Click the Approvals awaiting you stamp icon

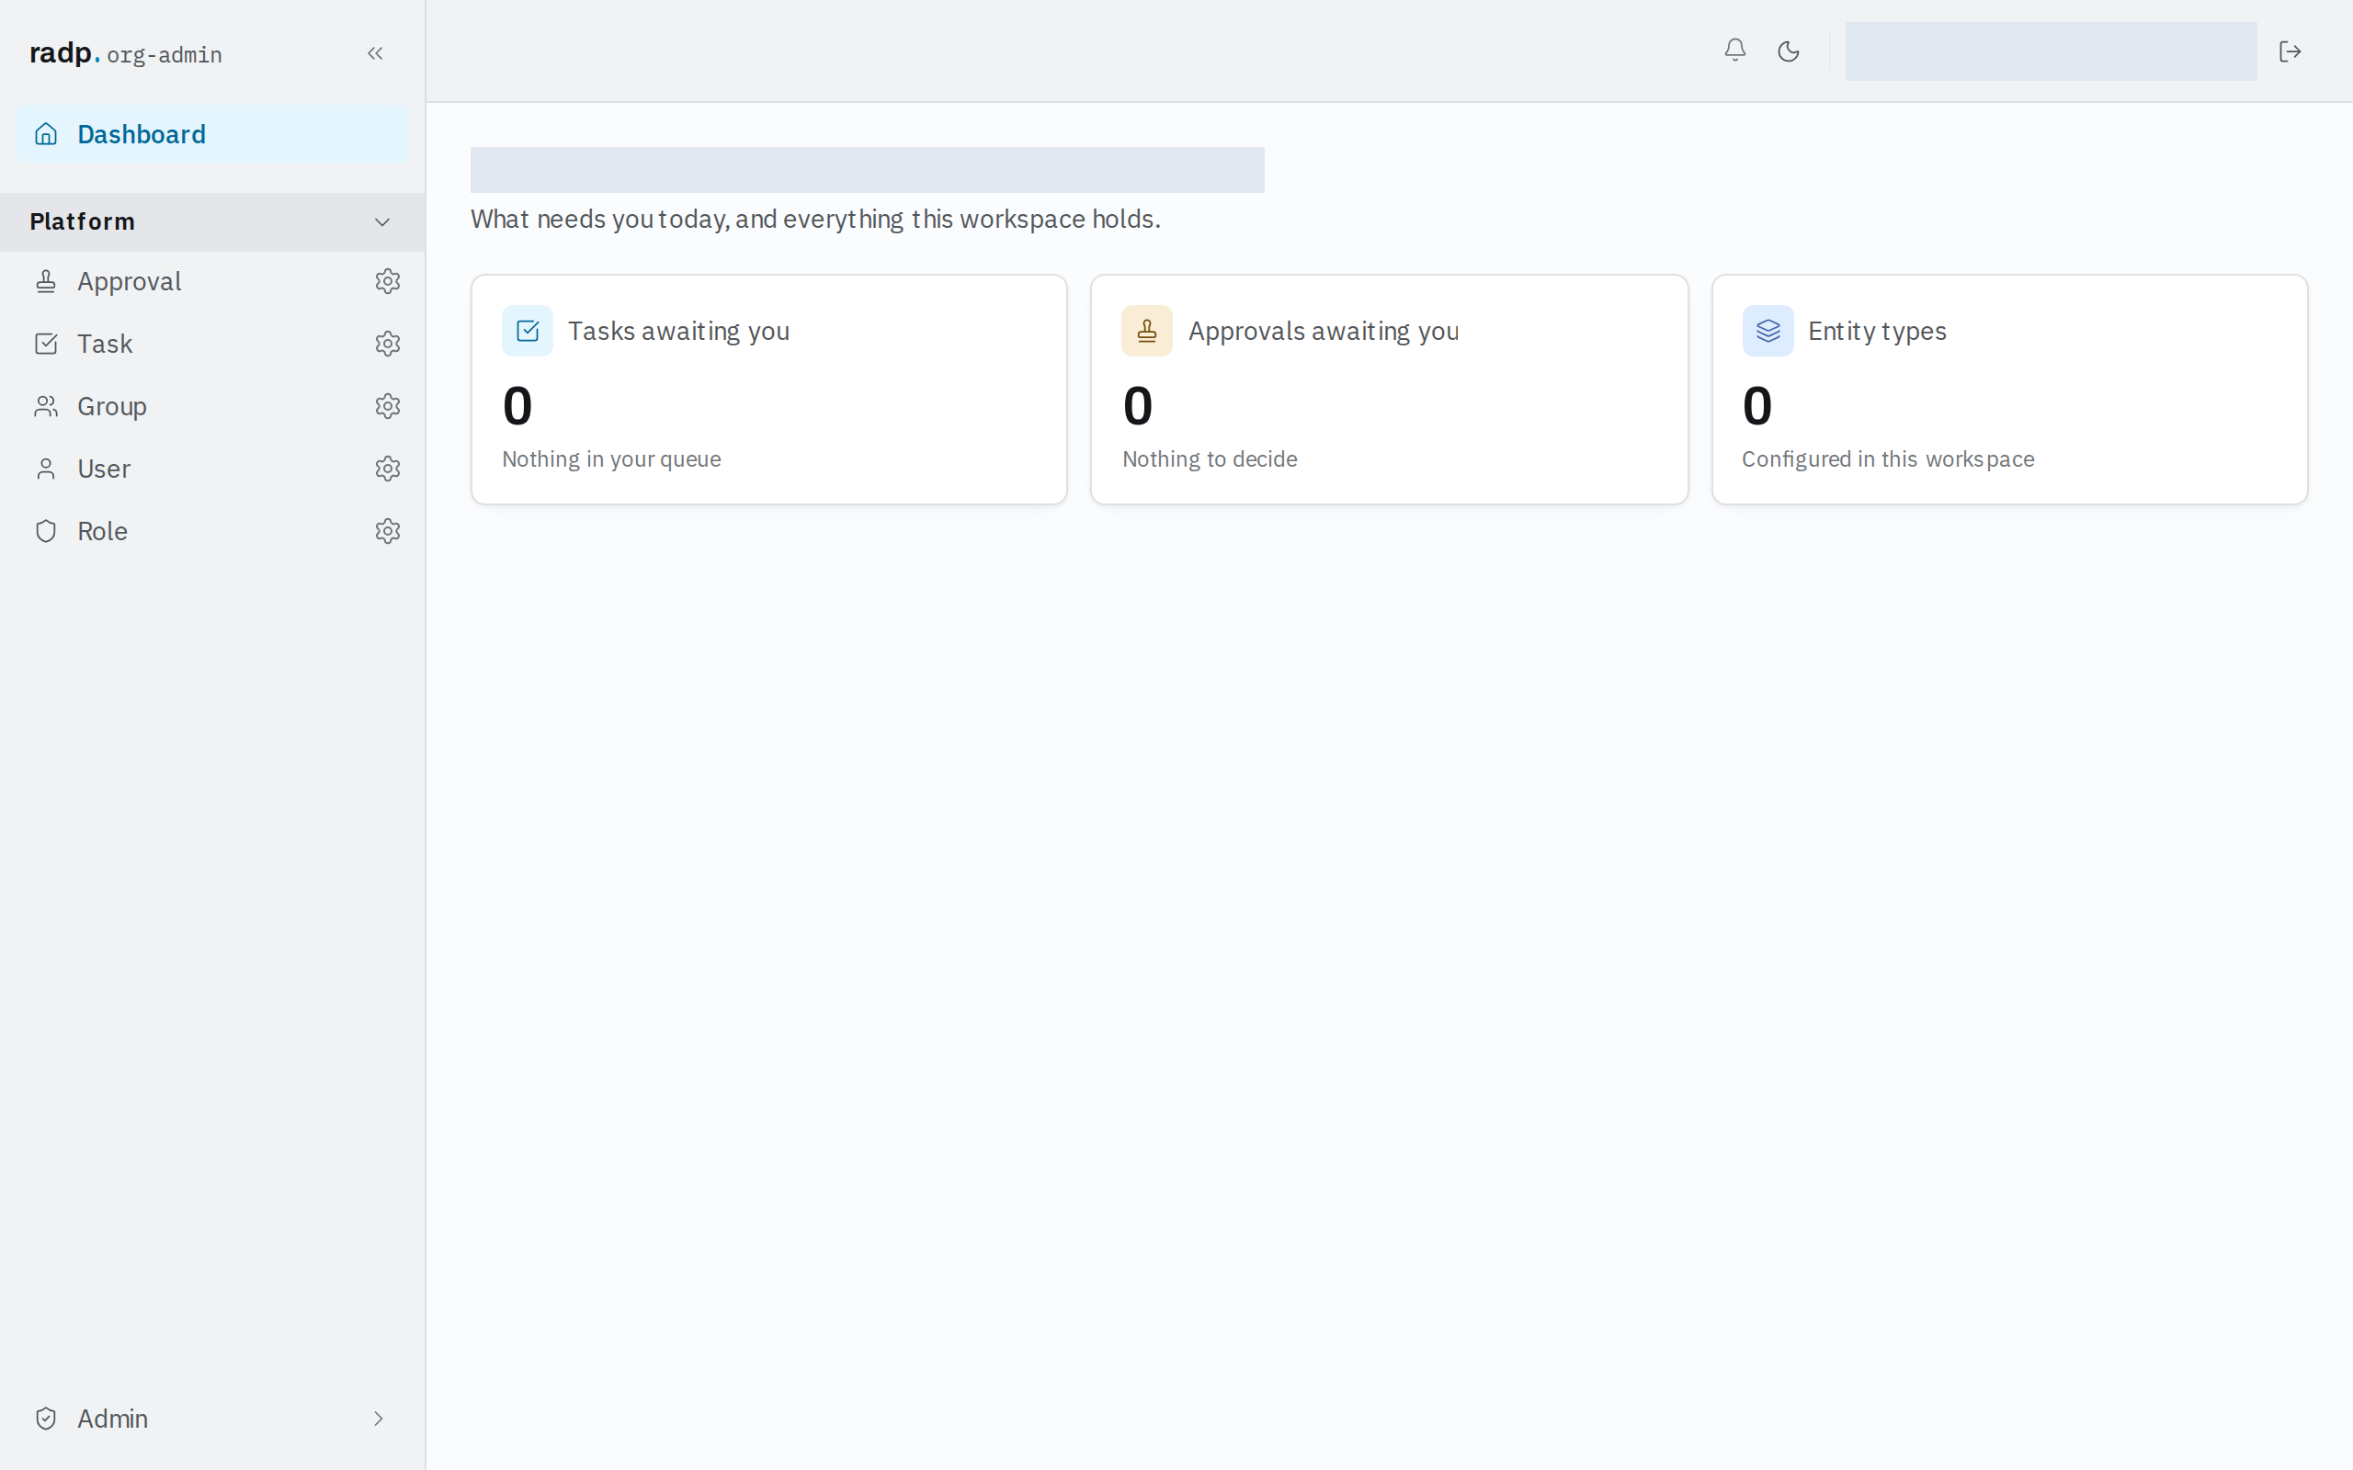(x=1146, y=331)
